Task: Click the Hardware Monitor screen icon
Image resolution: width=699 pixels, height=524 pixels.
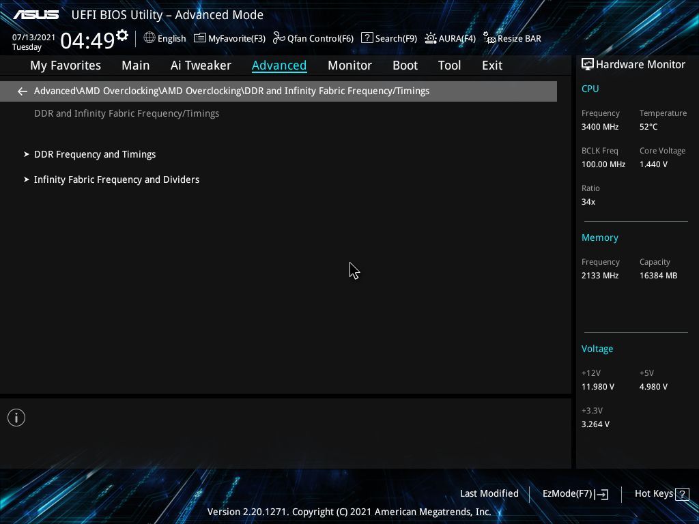Action: pyautogui.click(x=588, y=65)
